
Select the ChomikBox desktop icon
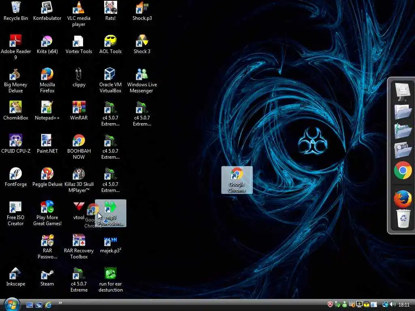tap(16, 111)
